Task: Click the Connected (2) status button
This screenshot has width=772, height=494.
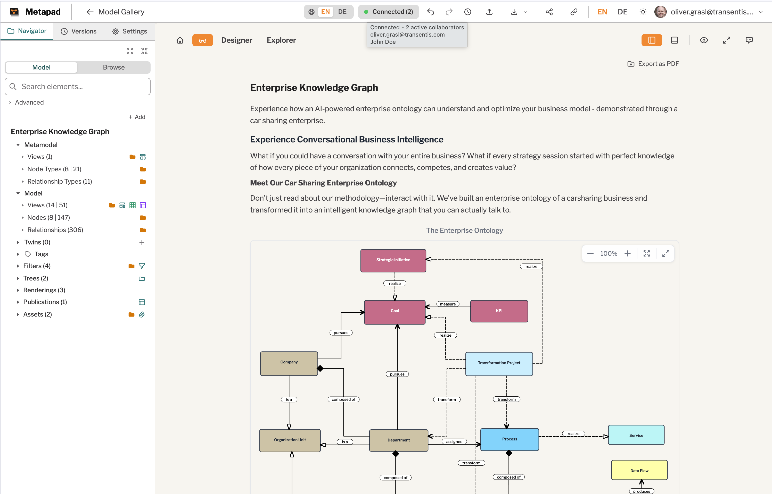Action: click(x=388, y=12)
